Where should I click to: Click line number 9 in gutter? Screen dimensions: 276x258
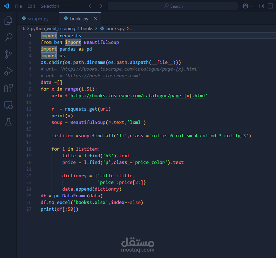30,89
